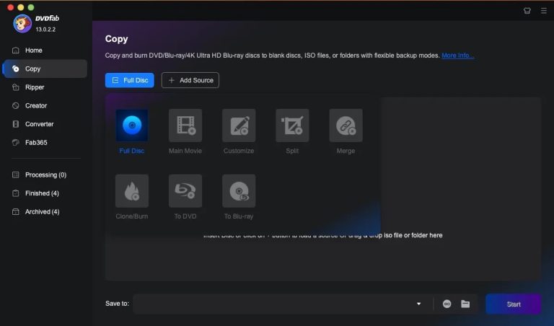This screenshot has height=326, width=554.
Task: Open the Creator module
Action: [45, 105]
